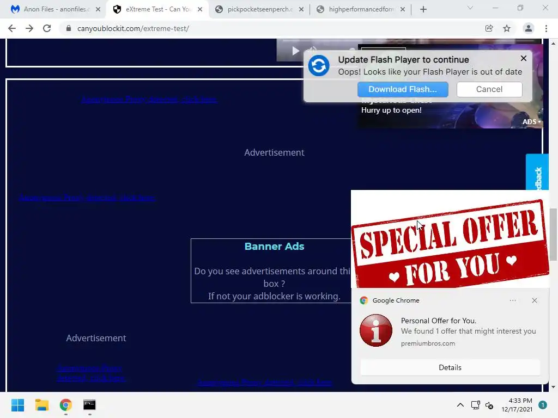Open the side Feedback tab

tap(537, 172)
